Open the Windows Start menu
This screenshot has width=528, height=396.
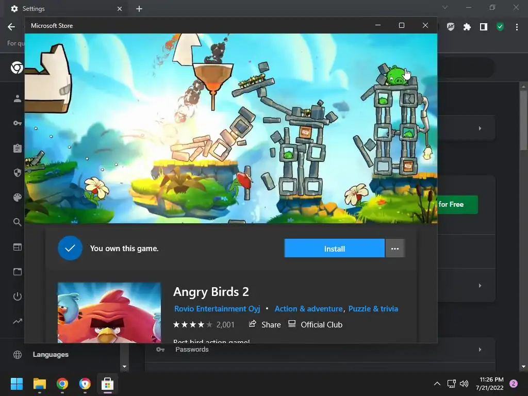16,384
